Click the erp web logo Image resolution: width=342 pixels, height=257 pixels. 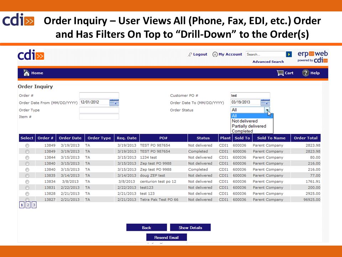(312, 57)
